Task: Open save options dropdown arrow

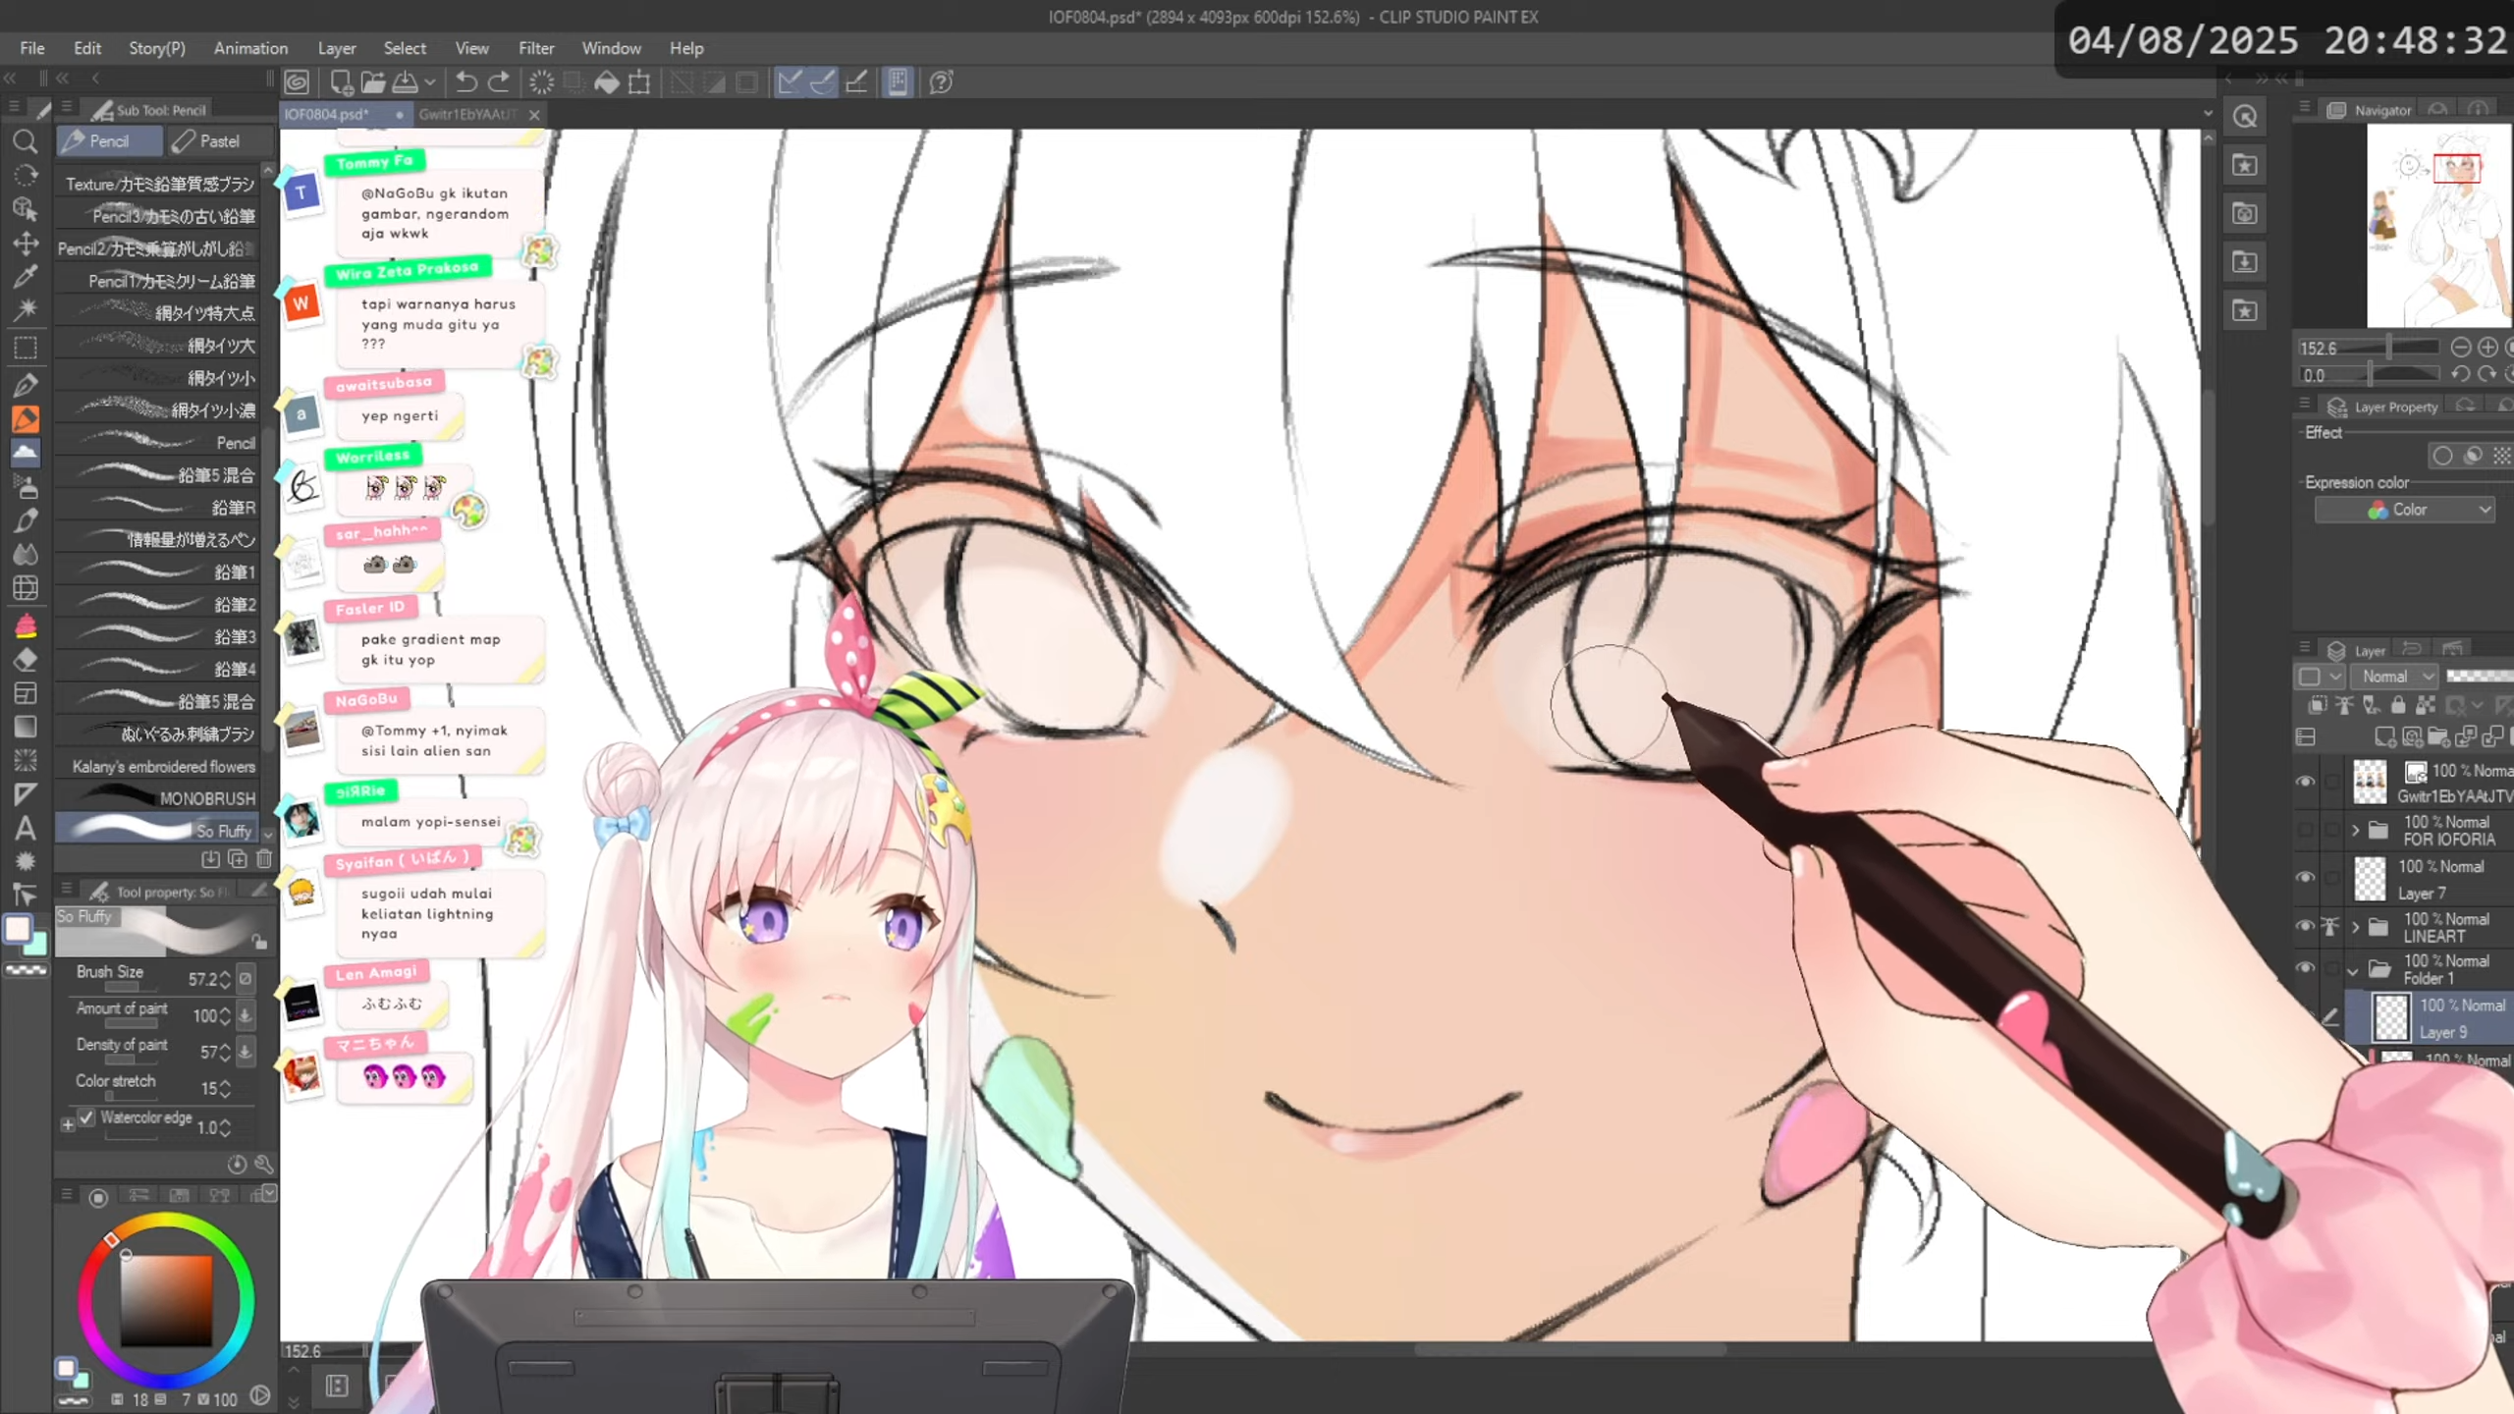Action: [429, 82]
